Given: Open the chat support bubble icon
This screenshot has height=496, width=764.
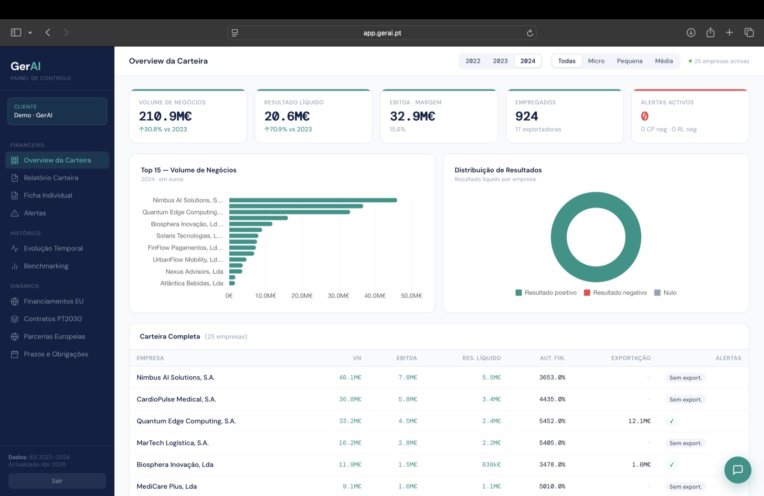Looking at the screenshot, I should tap(738, 470).
